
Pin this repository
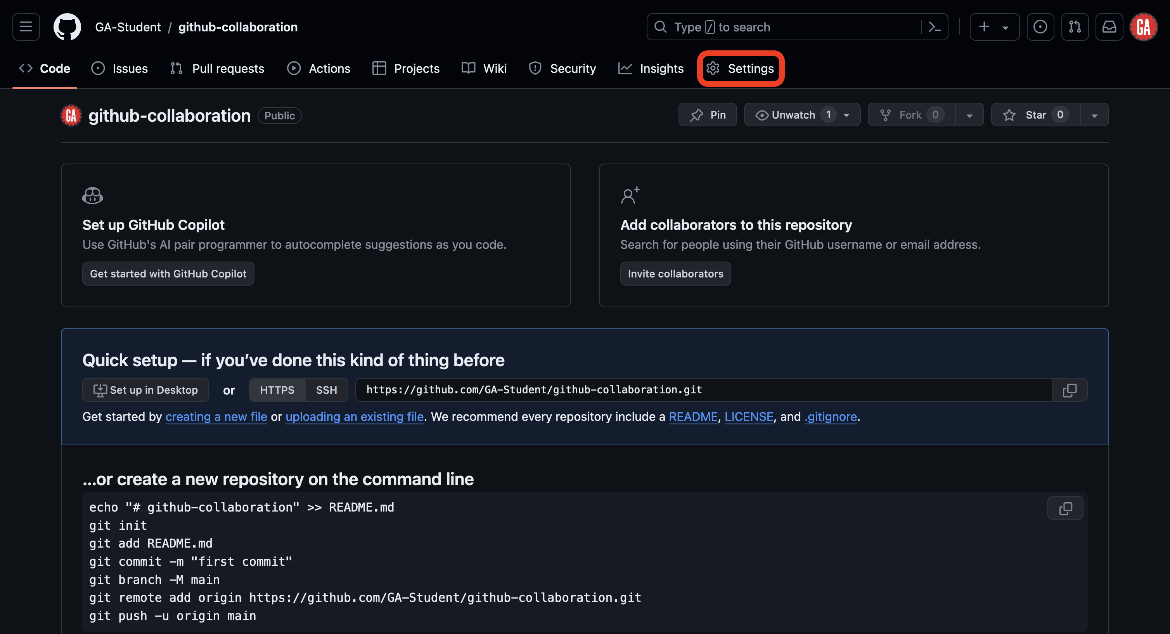707,115
